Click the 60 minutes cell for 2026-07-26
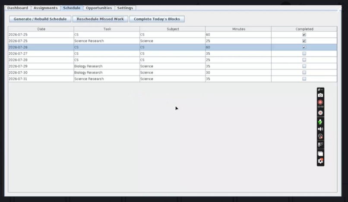Screen dimensions: 348x202 (239, 47)
